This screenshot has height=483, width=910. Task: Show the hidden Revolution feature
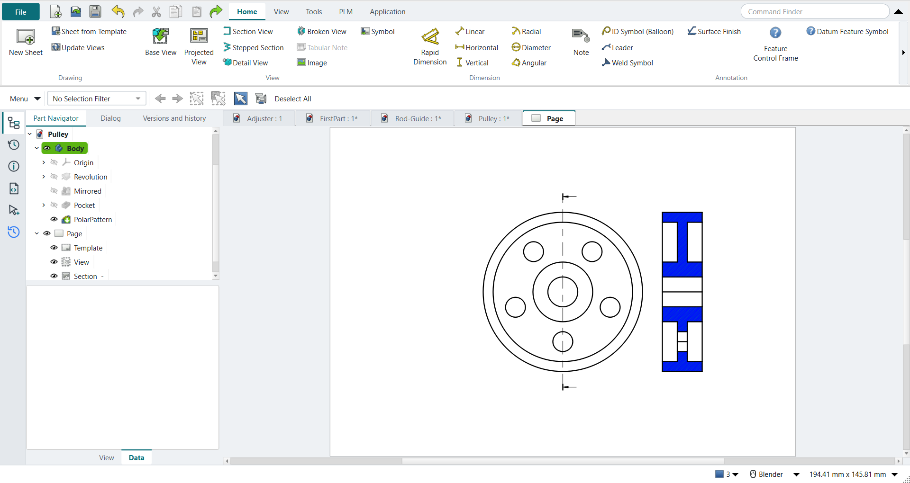54,177
